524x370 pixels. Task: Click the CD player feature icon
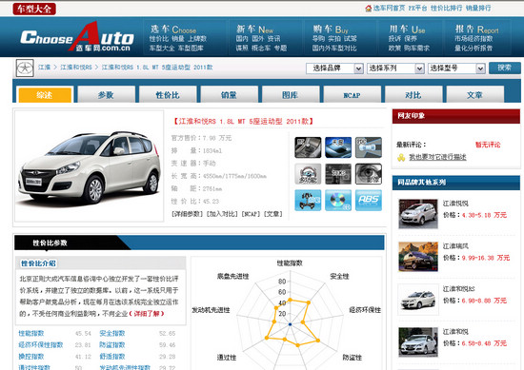[338, 200]
